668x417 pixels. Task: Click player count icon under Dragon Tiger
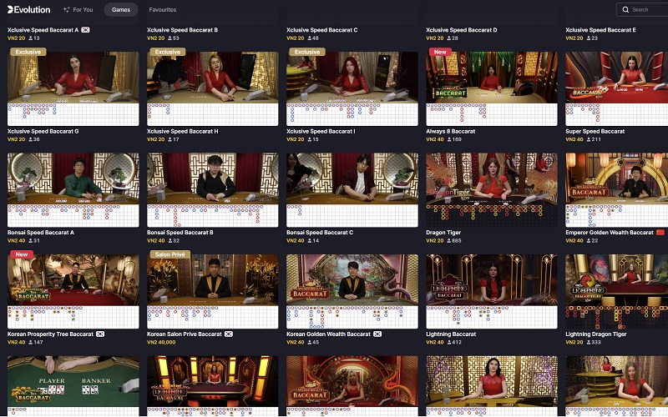tap(449, 241)
